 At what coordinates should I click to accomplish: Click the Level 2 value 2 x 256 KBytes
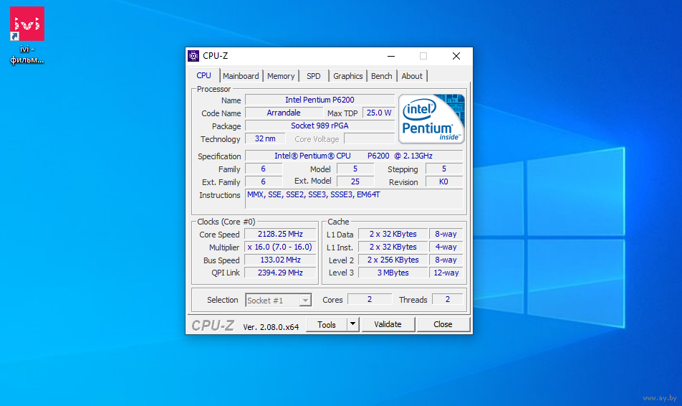click(393, 260)
